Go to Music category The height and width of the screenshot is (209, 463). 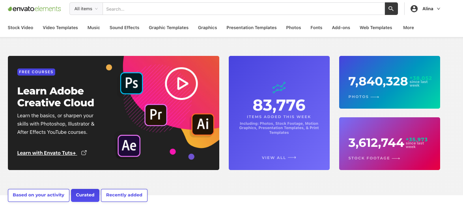click(93, 28)
